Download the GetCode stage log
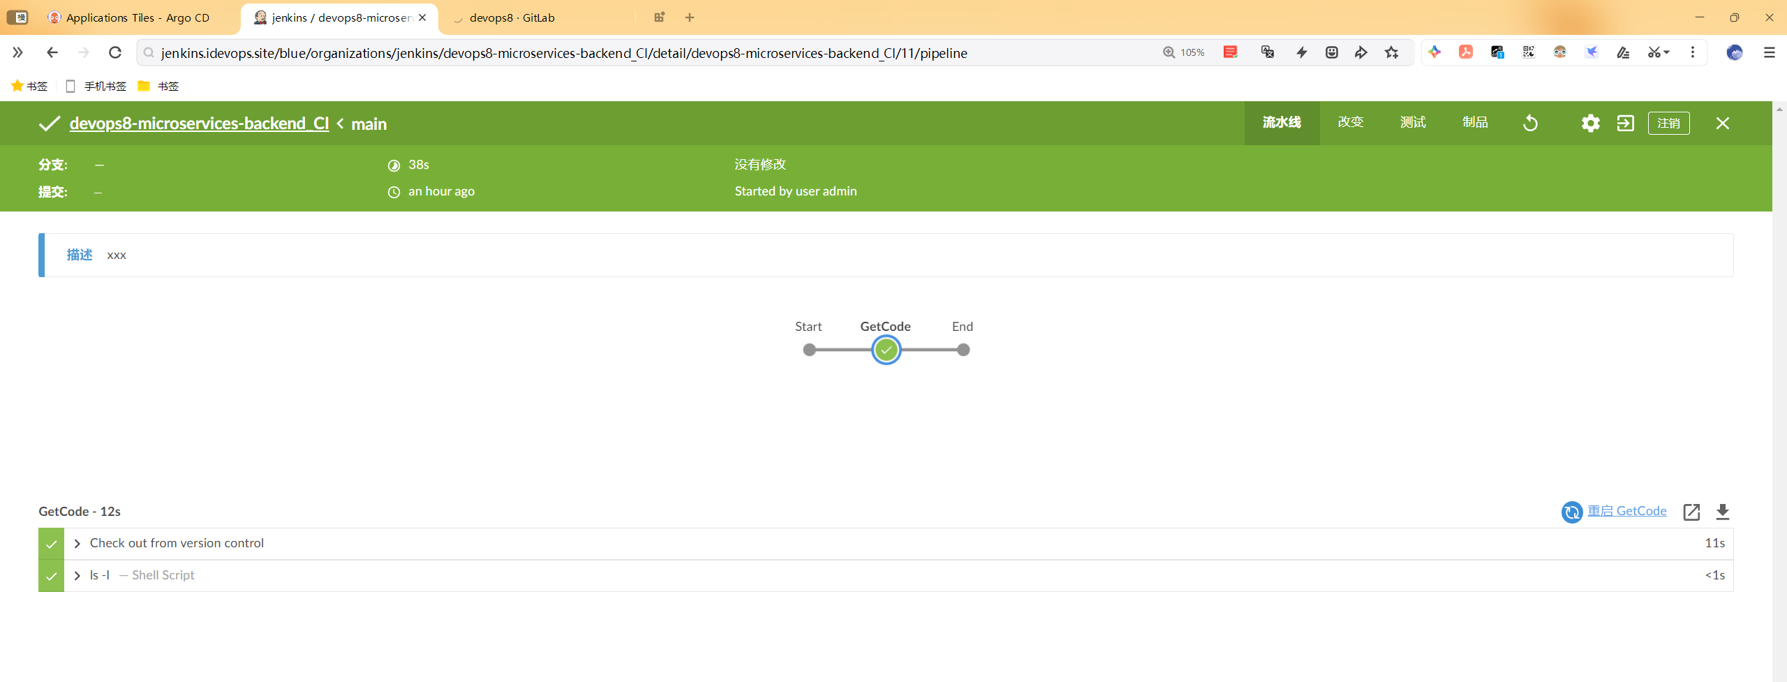1787x682 pixels. 1723,512
